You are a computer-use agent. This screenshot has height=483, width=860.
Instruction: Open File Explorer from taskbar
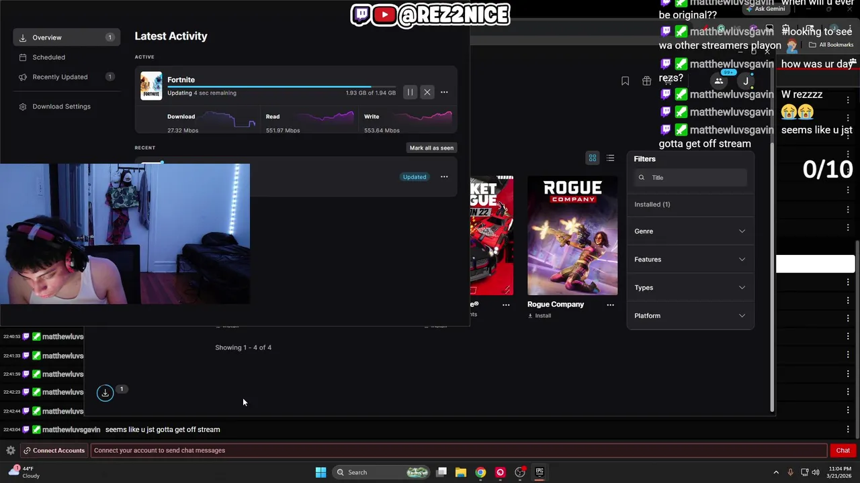click(x=461, y=472)
